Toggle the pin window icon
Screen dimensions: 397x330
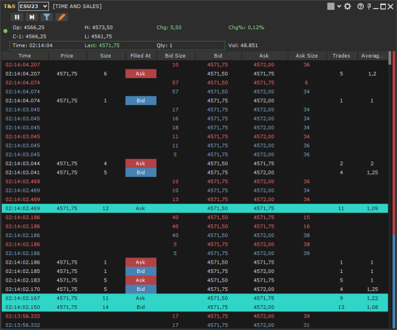pos(370,6)
